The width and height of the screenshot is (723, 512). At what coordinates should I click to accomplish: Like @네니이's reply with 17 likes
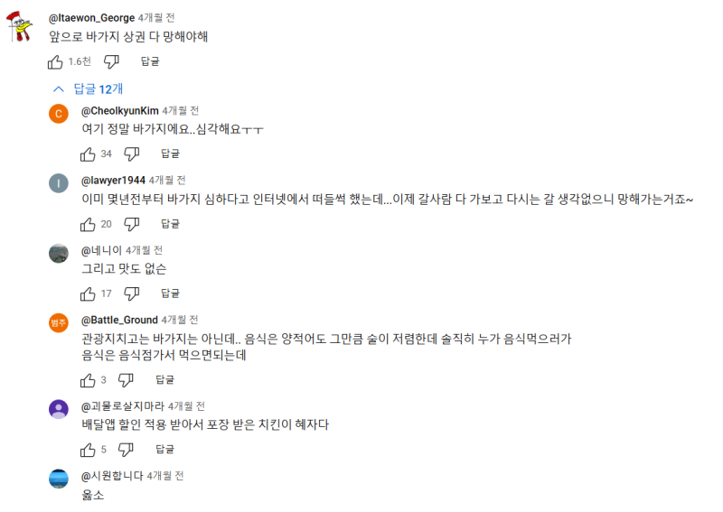88,294
